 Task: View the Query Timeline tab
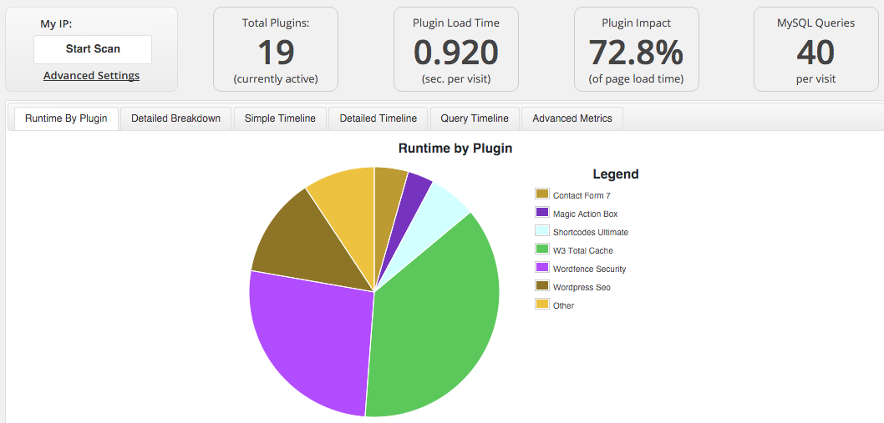click(x=475, y=118)
